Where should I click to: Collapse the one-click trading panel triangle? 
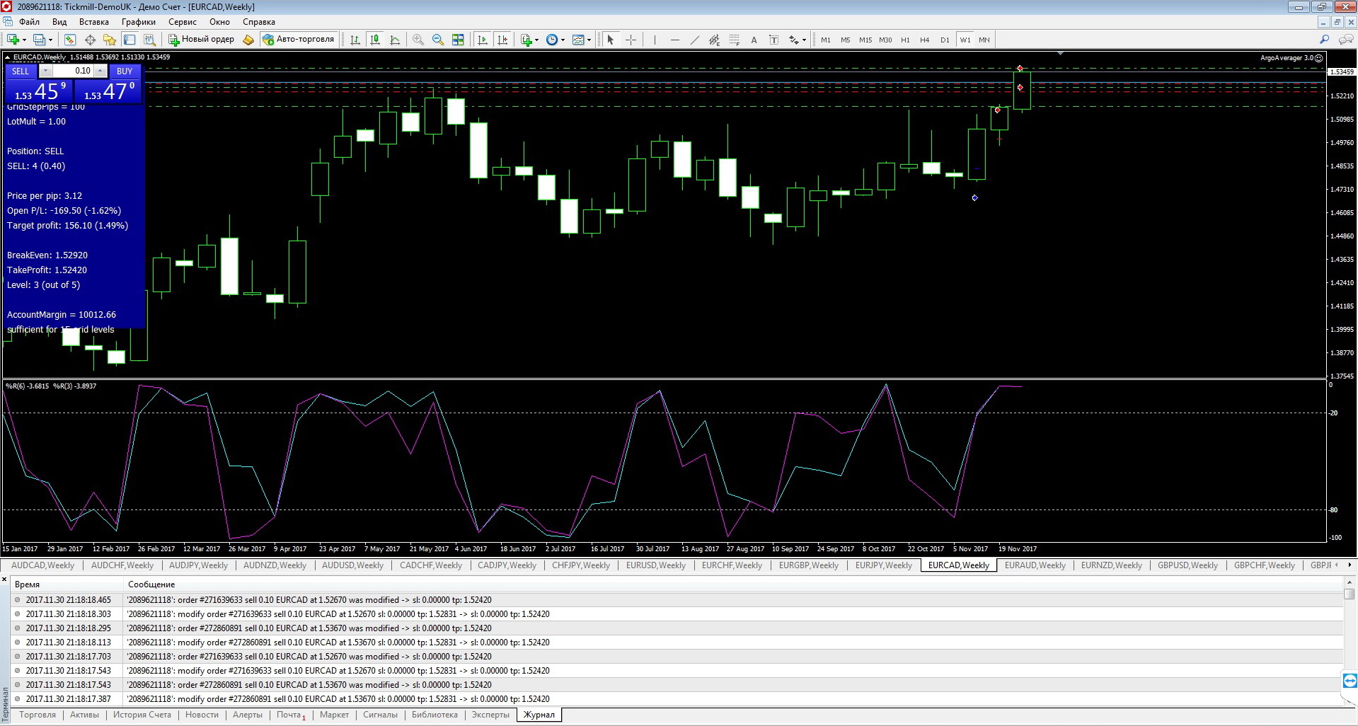coord(8,57)
